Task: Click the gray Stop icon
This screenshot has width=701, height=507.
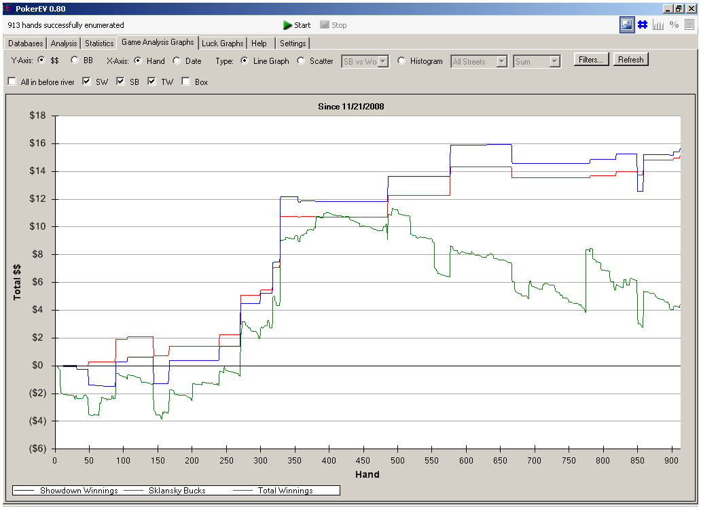Action: 325,25
